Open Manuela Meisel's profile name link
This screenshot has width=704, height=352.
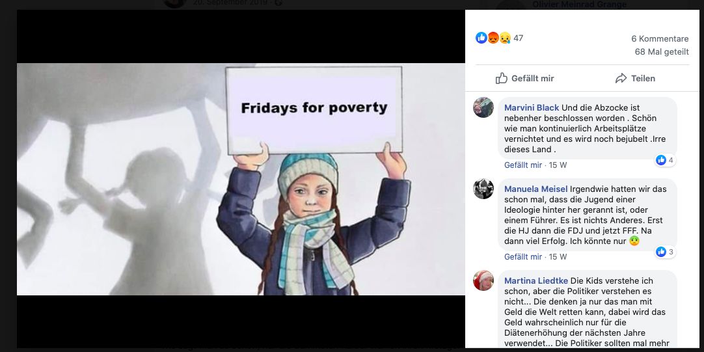click(536, 189)
